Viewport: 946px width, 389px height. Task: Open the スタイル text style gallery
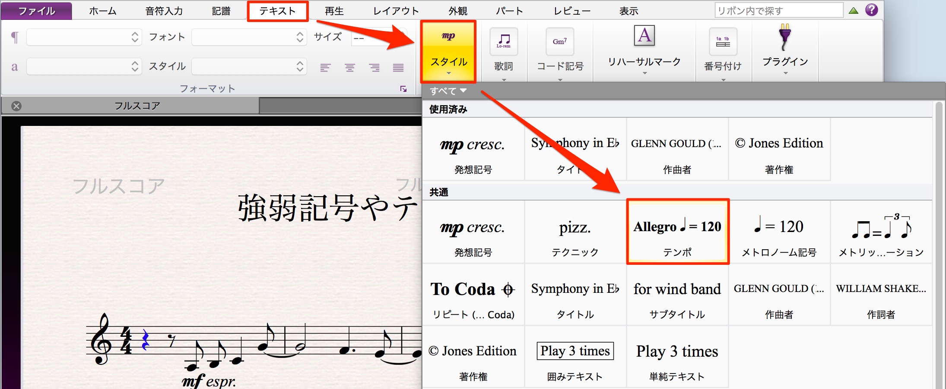448,52
